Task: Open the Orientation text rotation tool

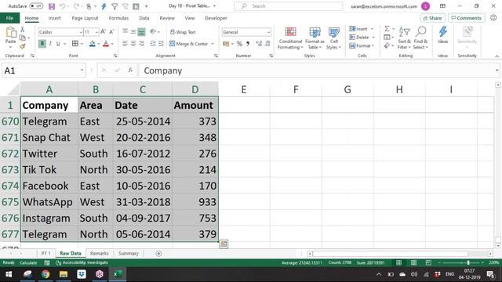Action: click(x=153, y=31)
